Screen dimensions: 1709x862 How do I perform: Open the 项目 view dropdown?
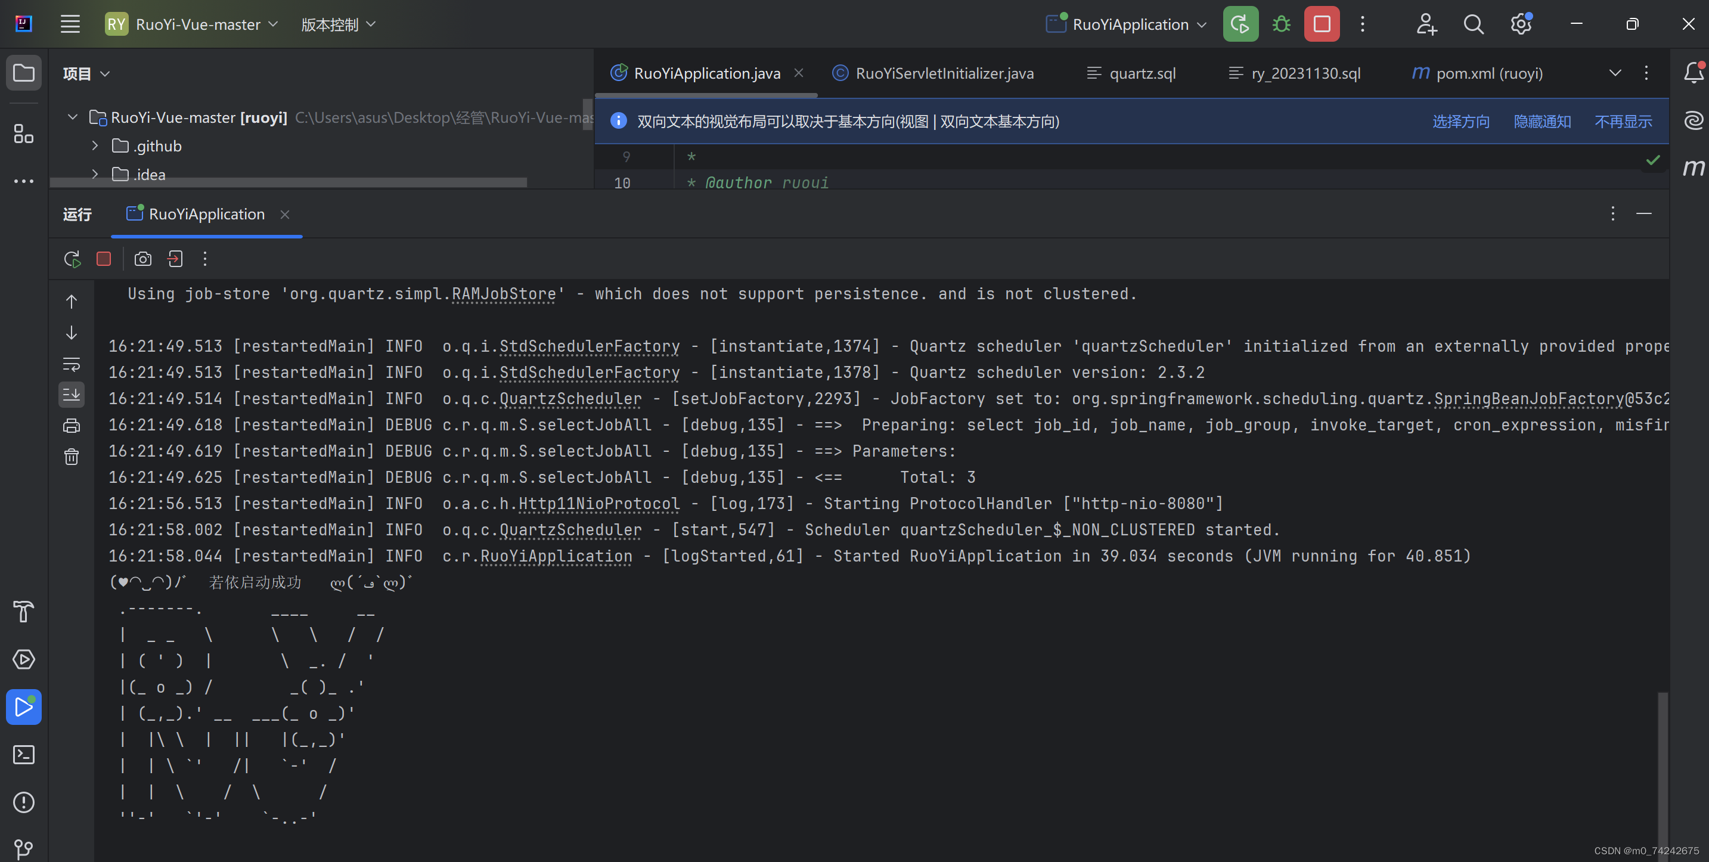86,74
